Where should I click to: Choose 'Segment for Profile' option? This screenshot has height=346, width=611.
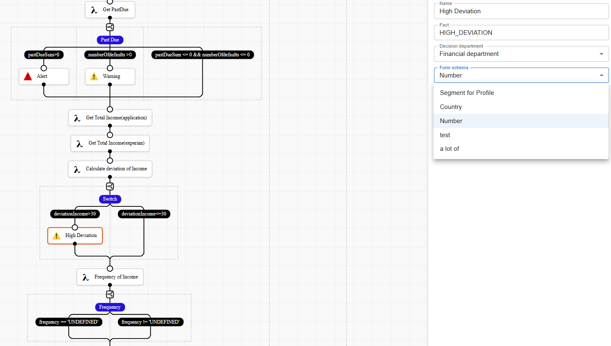(x=467, y=93)
